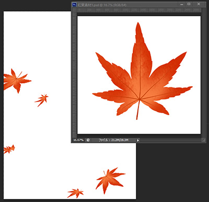
Task: Click the window resize grip in the floating document corner
Action: [x=203, y=140]
